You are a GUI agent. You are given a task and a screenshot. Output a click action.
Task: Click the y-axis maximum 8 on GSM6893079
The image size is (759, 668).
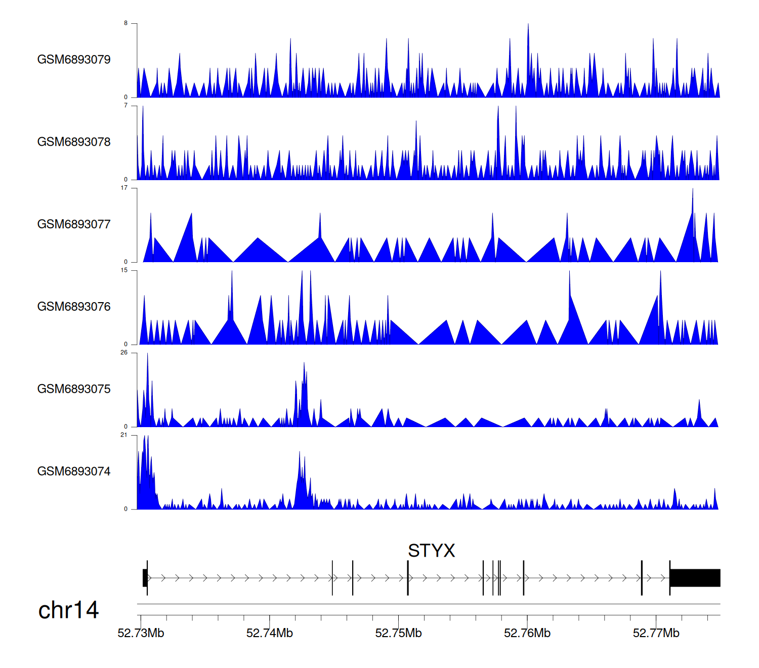click(126, 23)
